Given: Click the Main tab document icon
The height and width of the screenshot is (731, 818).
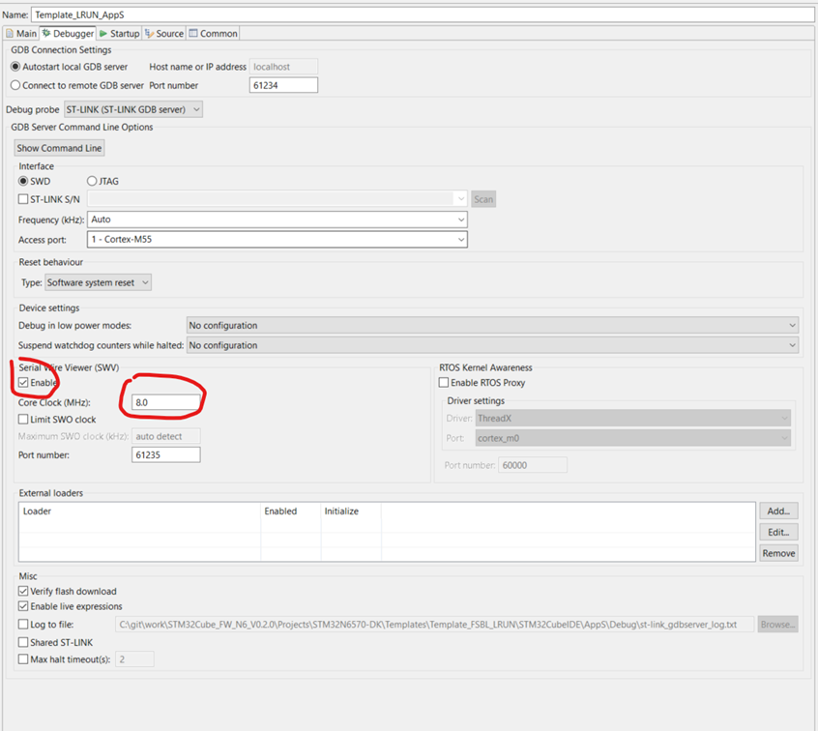Looking at the screenshot, I should (10, 33).
